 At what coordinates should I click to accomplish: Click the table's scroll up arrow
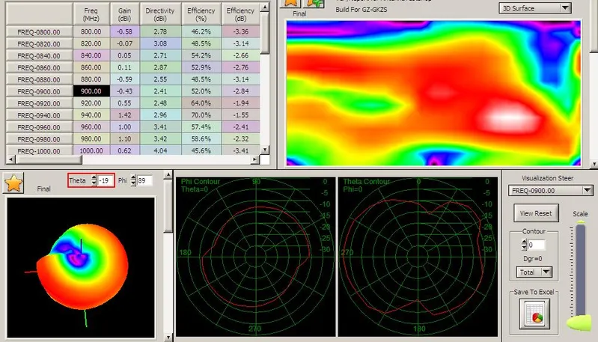(x=265, y=7)
